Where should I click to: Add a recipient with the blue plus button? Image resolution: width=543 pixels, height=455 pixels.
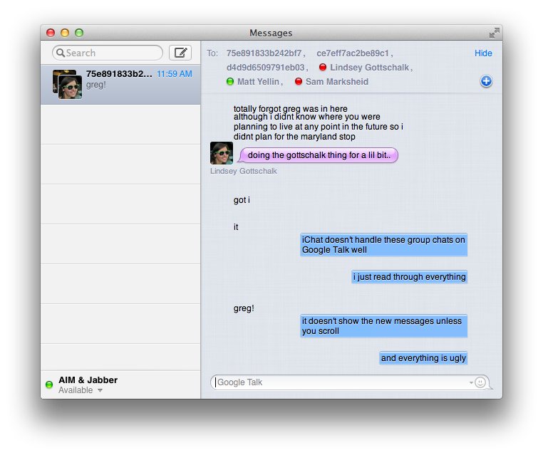[486, 81]
